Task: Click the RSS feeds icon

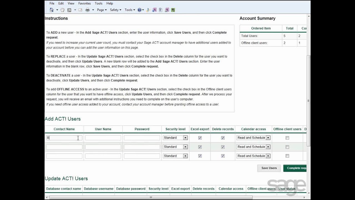Action: 69,10
